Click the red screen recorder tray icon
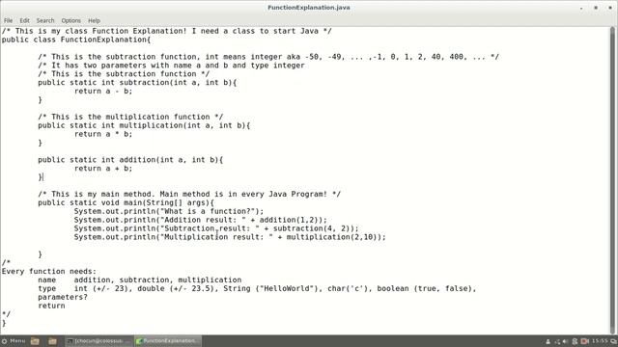This screenshot has height=347, width=618. (584, 341)
